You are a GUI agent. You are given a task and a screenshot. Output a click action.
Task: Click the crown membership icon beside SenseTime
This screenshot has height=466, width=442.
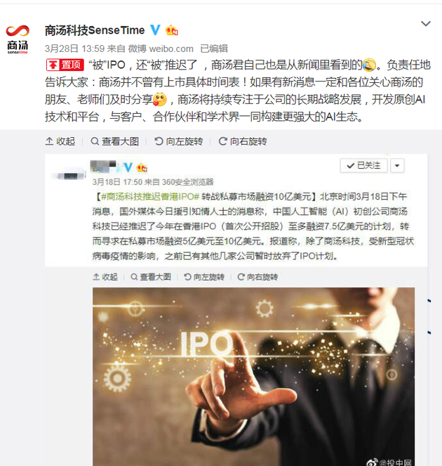click(171, 30)
